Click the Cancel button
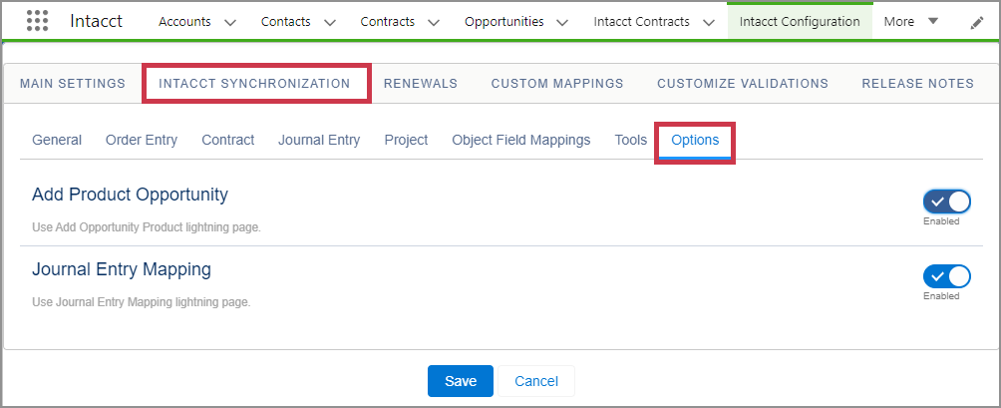 click(535, 381)
